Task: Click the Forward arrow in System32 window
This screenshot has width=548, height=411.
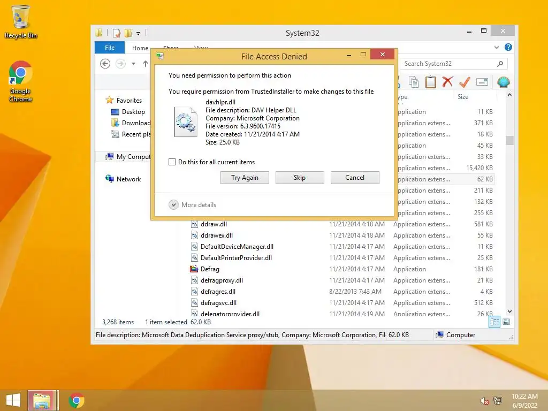Action: coord(120,64)
